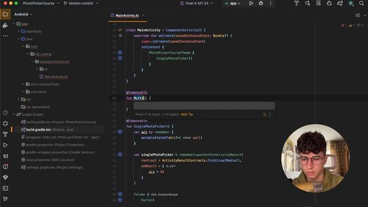Open the Running Devices list icon
The width and height of the screenshot is (368, 207).
[318, 3]
